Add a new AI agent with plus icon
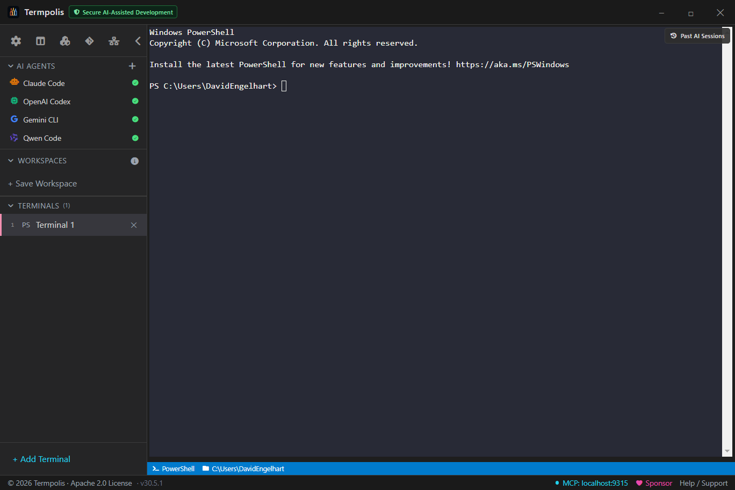735x490 pixels. (132, 66)
